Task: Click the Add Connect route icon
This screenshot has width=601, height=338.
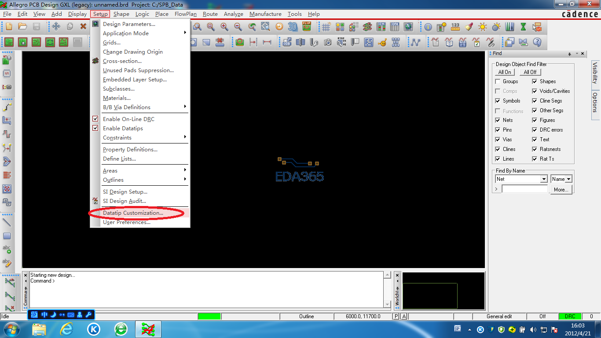Action: (7, 107)
